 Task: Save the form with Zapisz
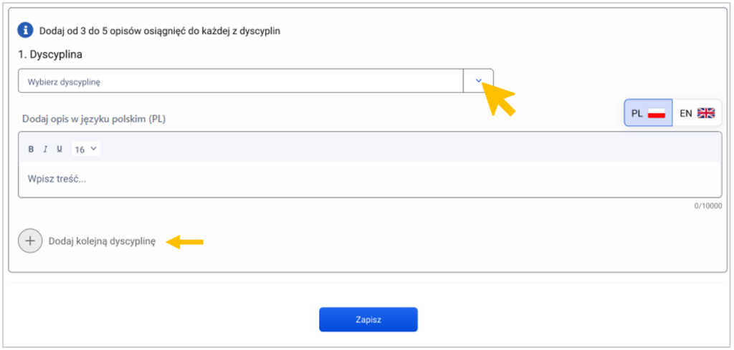[368, 320]
